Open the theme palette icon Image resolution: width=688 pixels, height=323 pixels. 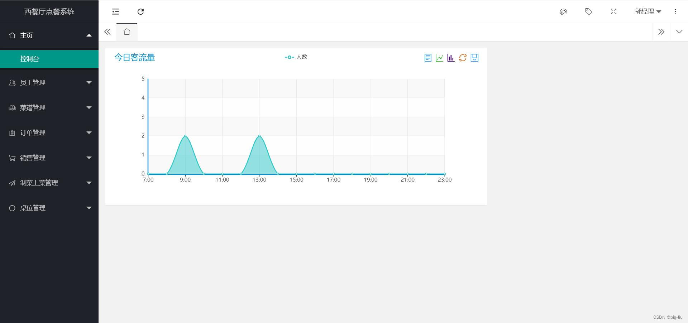click(563, 11)
